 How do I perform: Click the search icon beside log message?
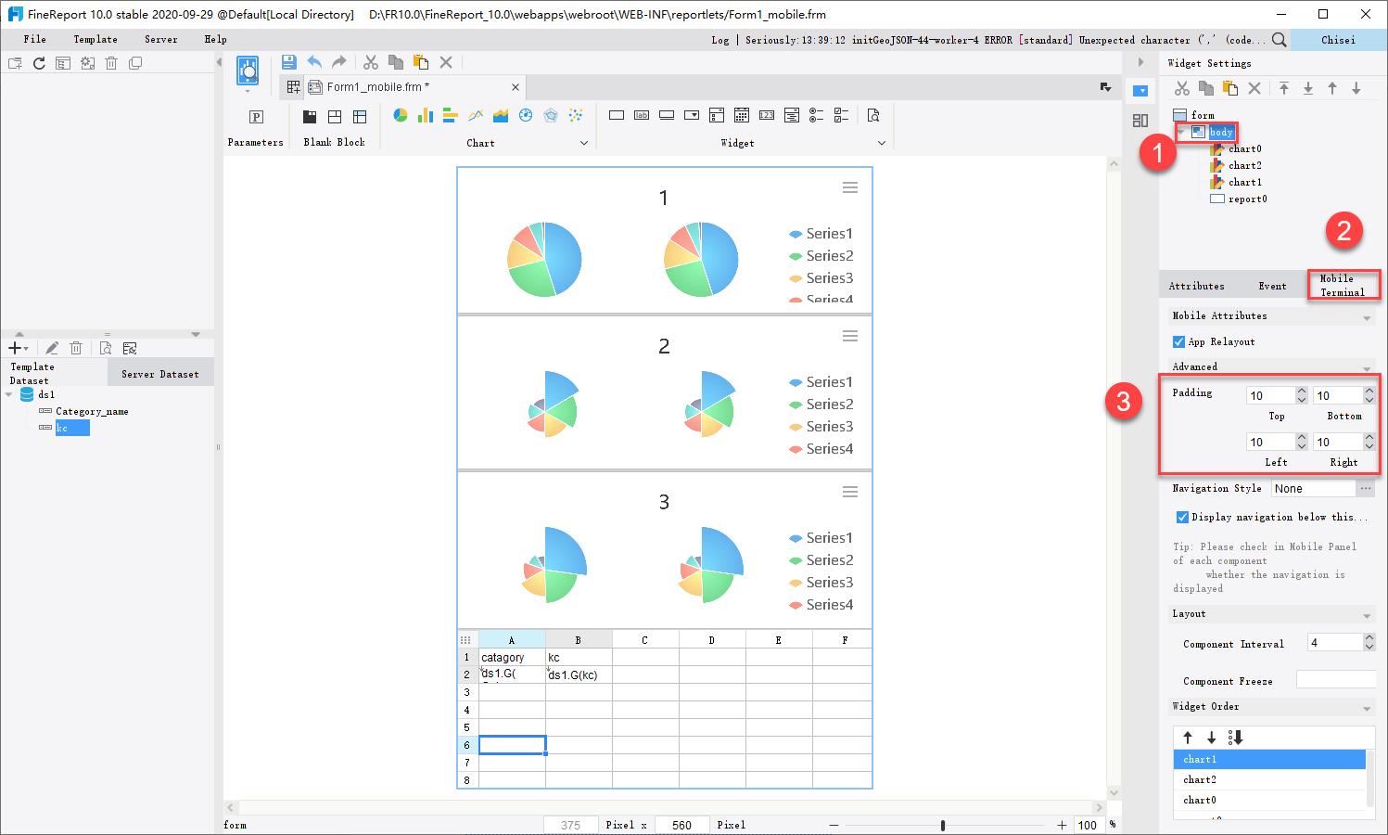1279,40
